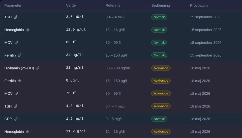Open attachment icon beside CRP

(16, 119)
